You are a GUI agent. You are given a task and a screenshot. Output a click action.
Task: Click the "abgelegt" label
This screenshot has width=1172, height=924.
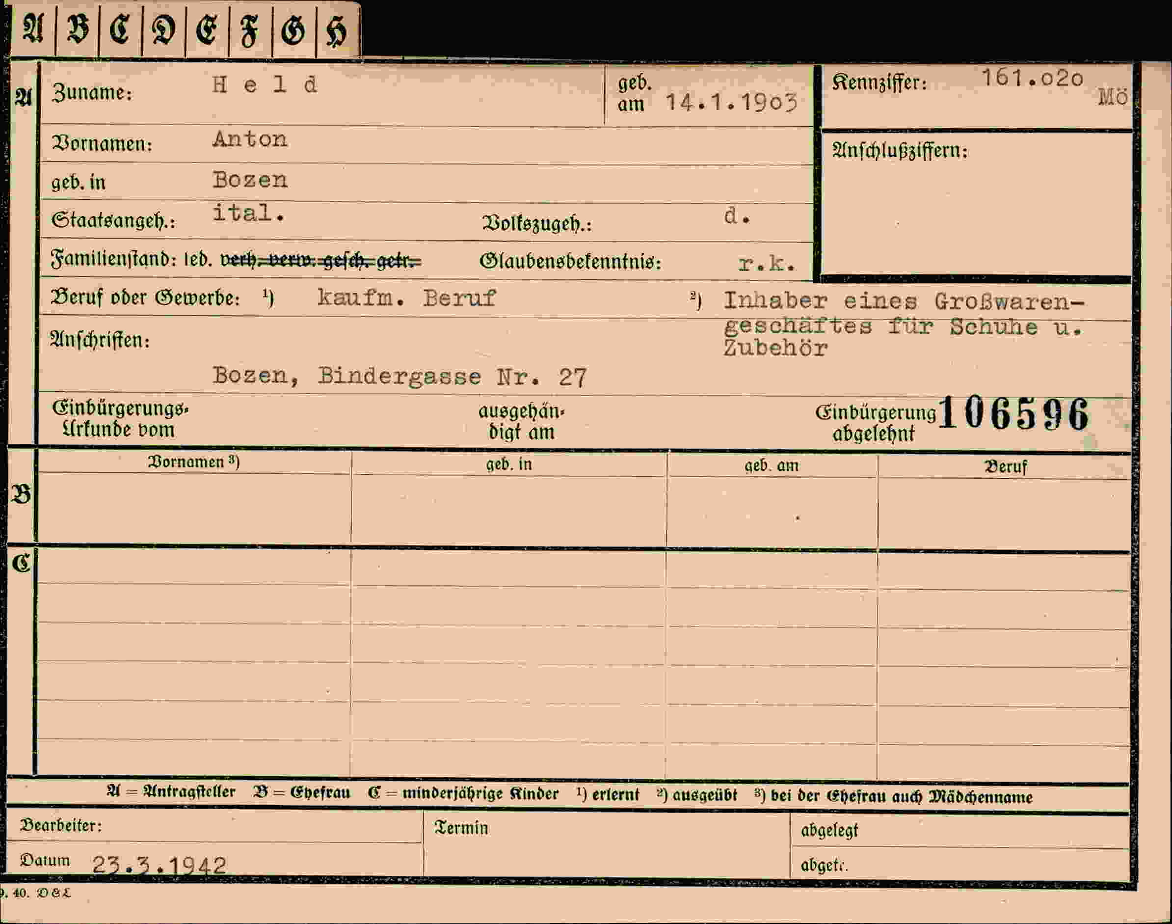tap(829, 830)
